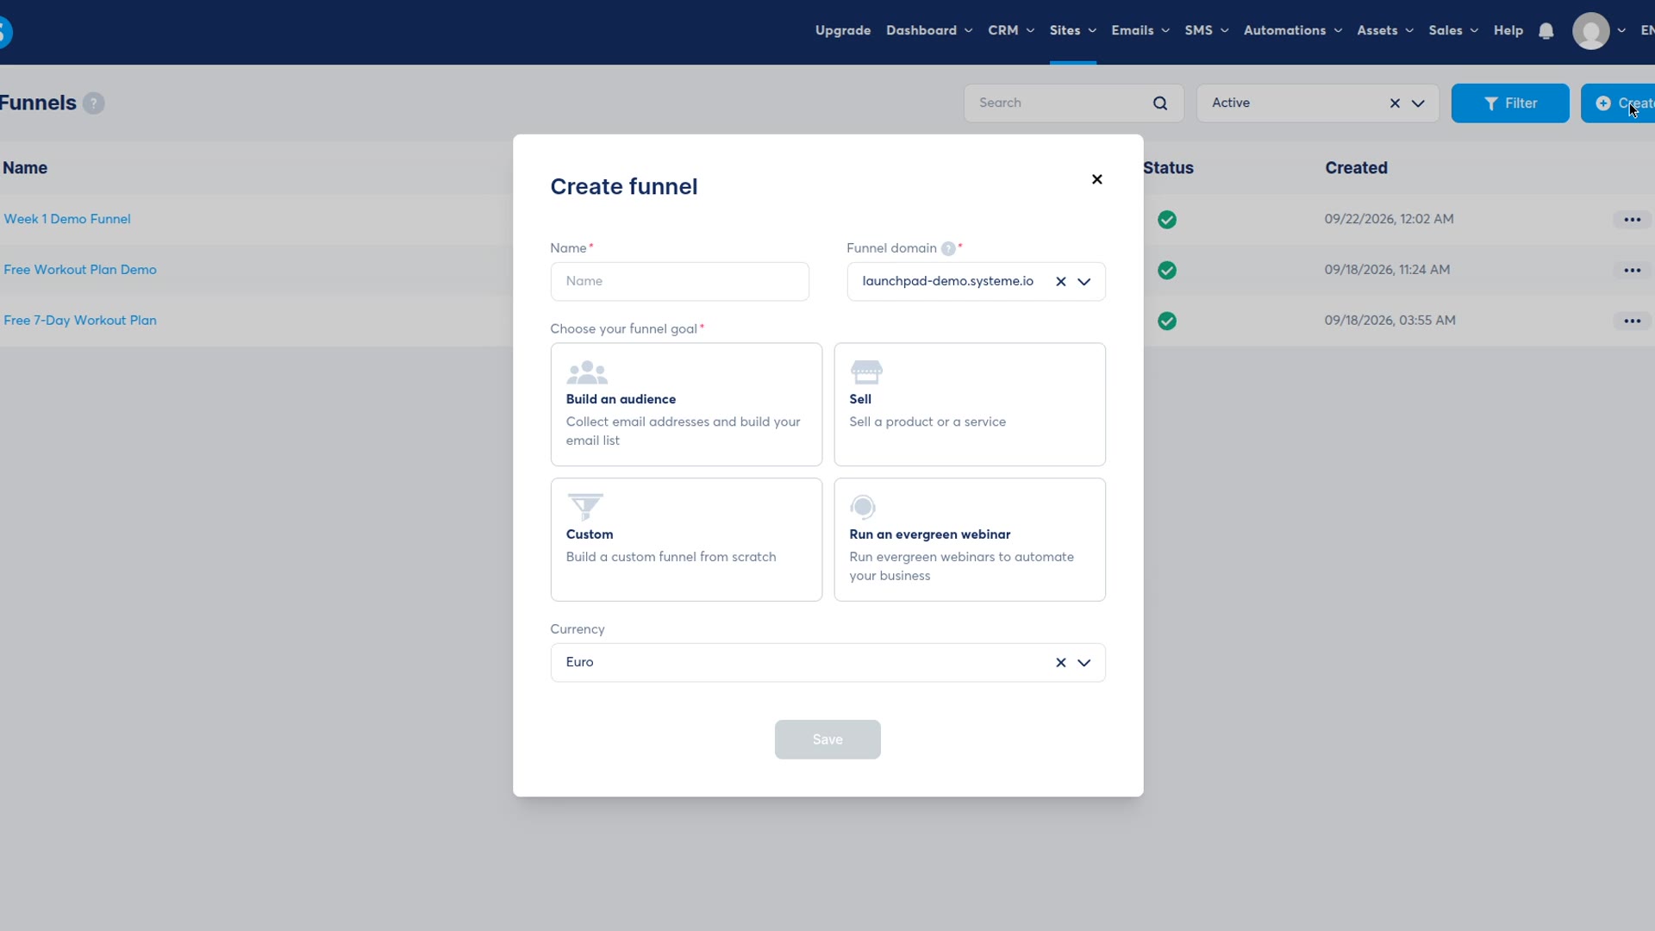The height and width of the screenshot is (931, 1655).
Task: Click the Status column header
Action: click(x=1168, y=168)
